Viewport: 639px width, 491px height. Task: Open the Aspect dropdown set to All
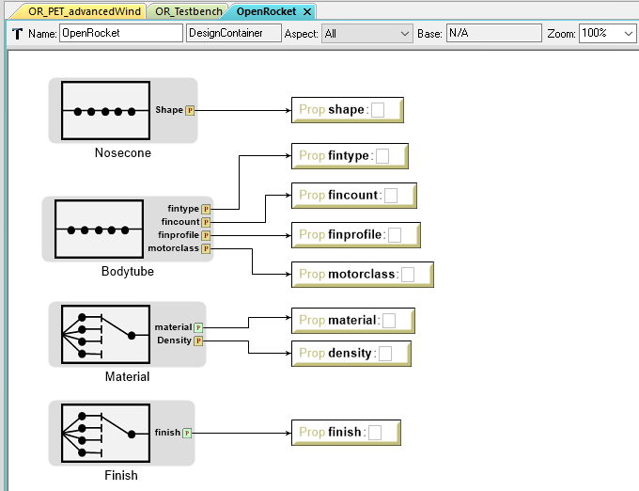366,34
